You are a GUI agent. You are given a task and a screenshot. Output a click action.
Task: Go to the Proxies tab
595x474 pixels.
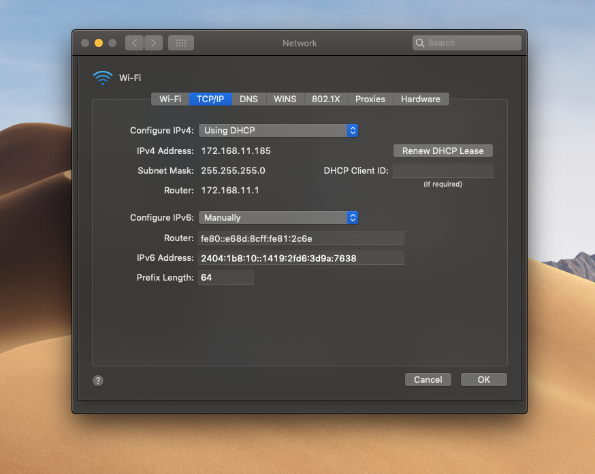[x=370, y=99]
